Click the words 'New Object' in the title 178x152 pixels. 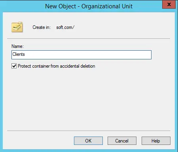(61, 6)
